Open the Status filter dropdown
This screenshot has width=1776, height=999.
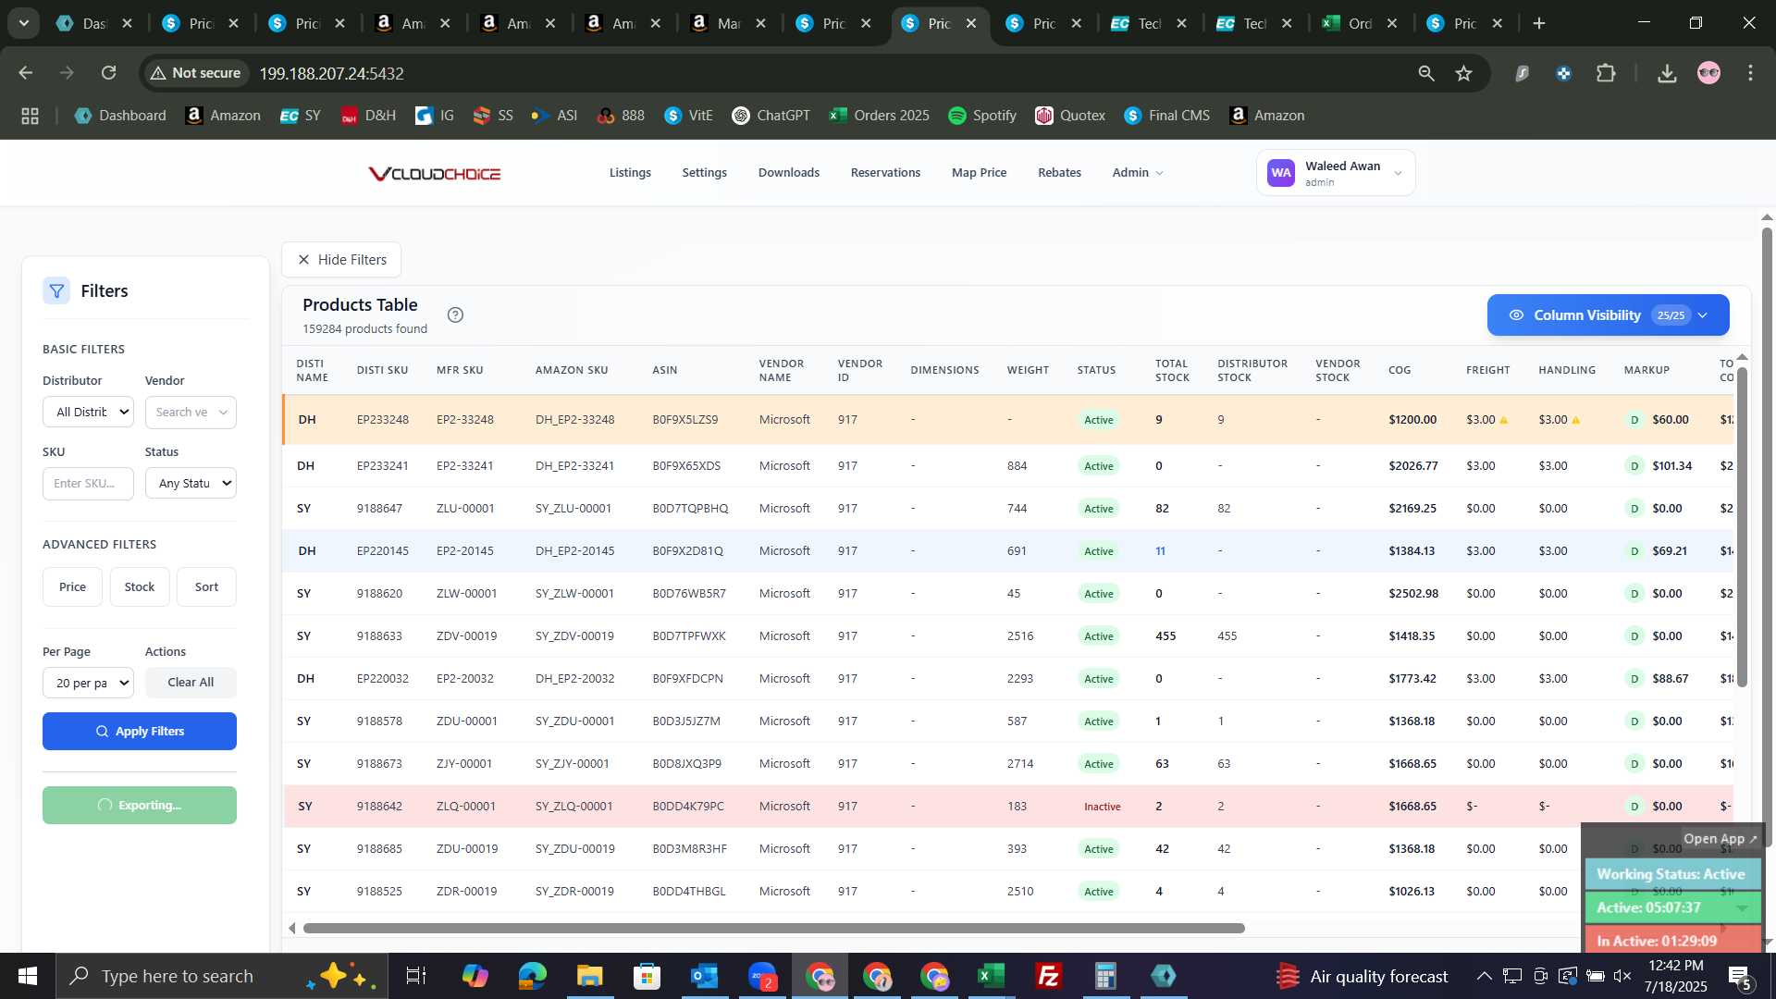coord(191,484)
